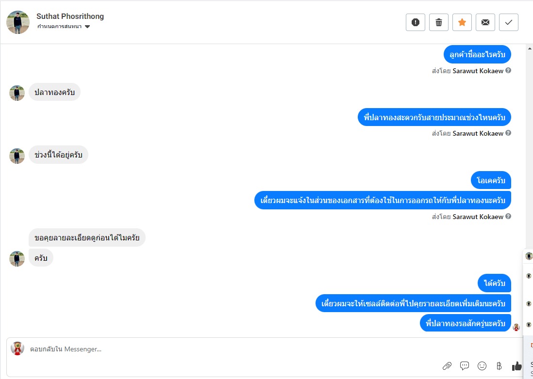Toggle the orange star follow-up flag

[x=462, y=22]
